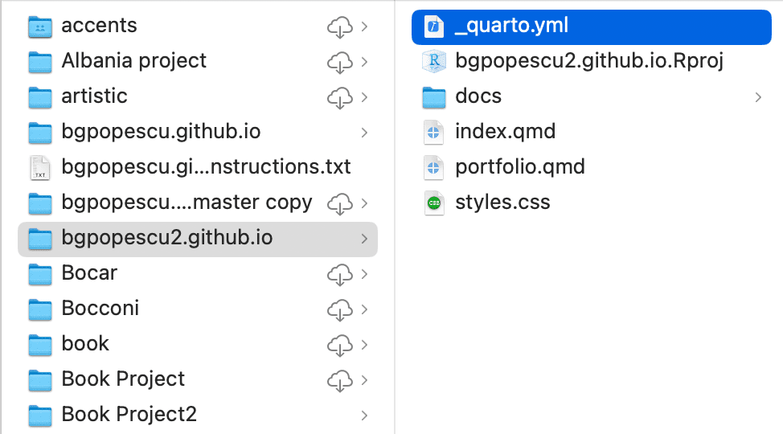Click the docs folder icon
This screenshot has height=434, width=783.
[x=434, y=96]
